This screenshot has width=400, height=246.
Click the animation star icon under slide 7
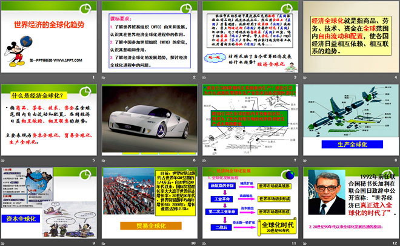[204, 161]
